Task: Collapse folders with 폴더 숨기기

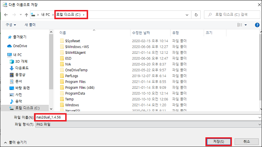Action: click(x=15, y=143)
